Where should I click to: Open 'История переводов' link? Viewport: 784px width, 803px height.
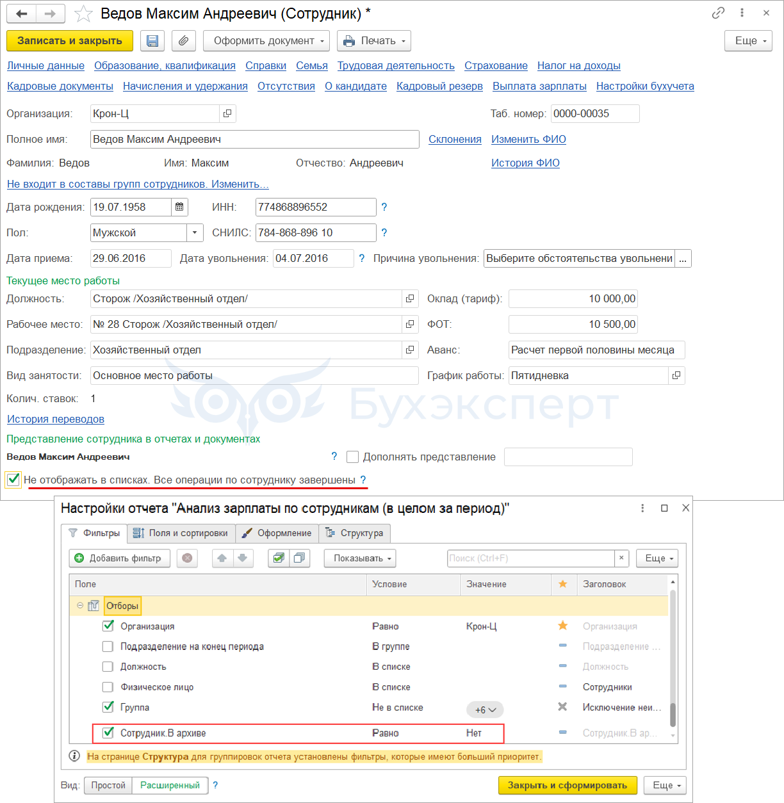point(56,419)
